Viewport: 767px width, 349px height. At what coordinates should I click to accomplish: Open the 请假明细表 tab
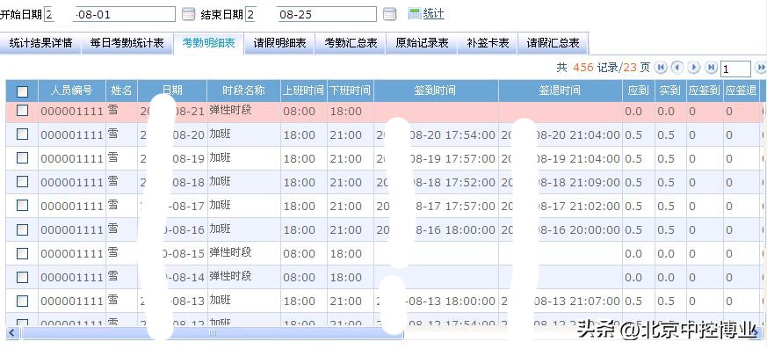(279, 43)
